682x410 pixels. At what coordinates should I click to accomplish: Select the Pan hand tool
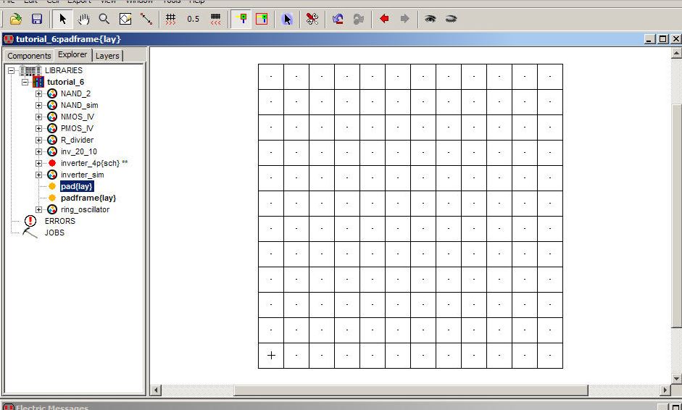(x=83, y=19)
